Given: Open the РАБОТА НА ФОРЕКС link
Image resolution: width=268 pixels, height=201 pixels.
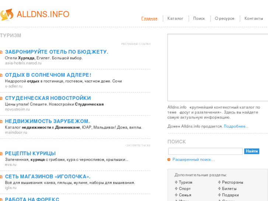Looking at the screenshot, I should pos(32,199).
